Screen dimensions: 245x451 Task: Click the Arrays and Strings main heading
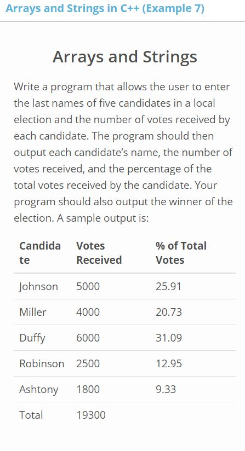tap(124, 57)
